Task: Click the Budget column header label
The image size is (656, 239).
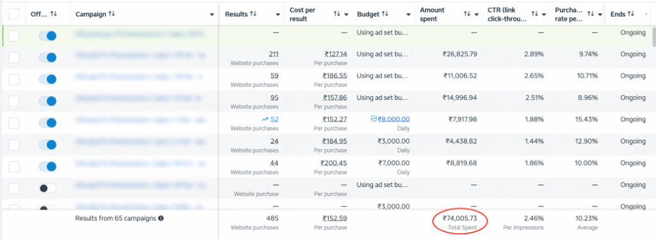Action: [x=368, y=14]
